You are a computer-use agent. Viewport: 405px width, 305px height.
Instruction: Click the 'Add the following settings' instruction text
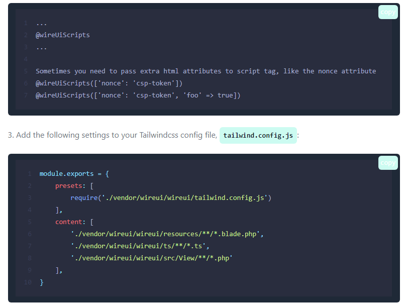(113, 135)
